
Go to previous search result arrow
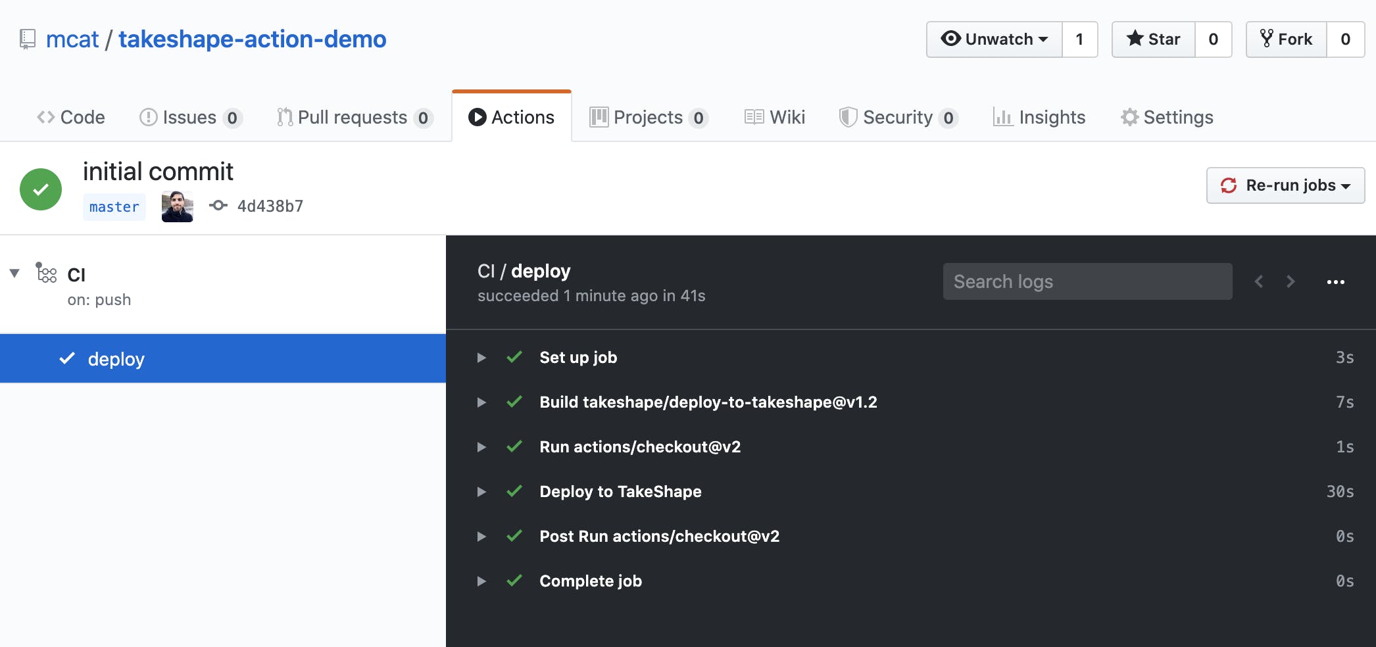(1259, 281)
